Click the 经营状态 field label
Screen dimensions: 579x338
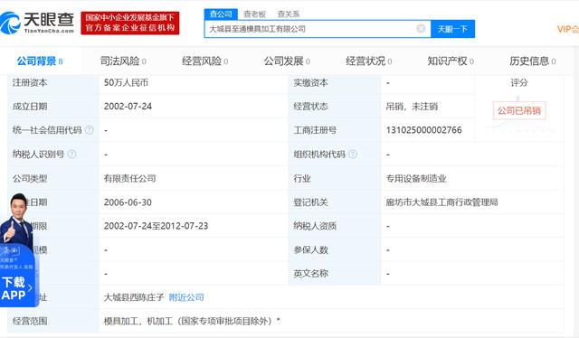[311, 107]
